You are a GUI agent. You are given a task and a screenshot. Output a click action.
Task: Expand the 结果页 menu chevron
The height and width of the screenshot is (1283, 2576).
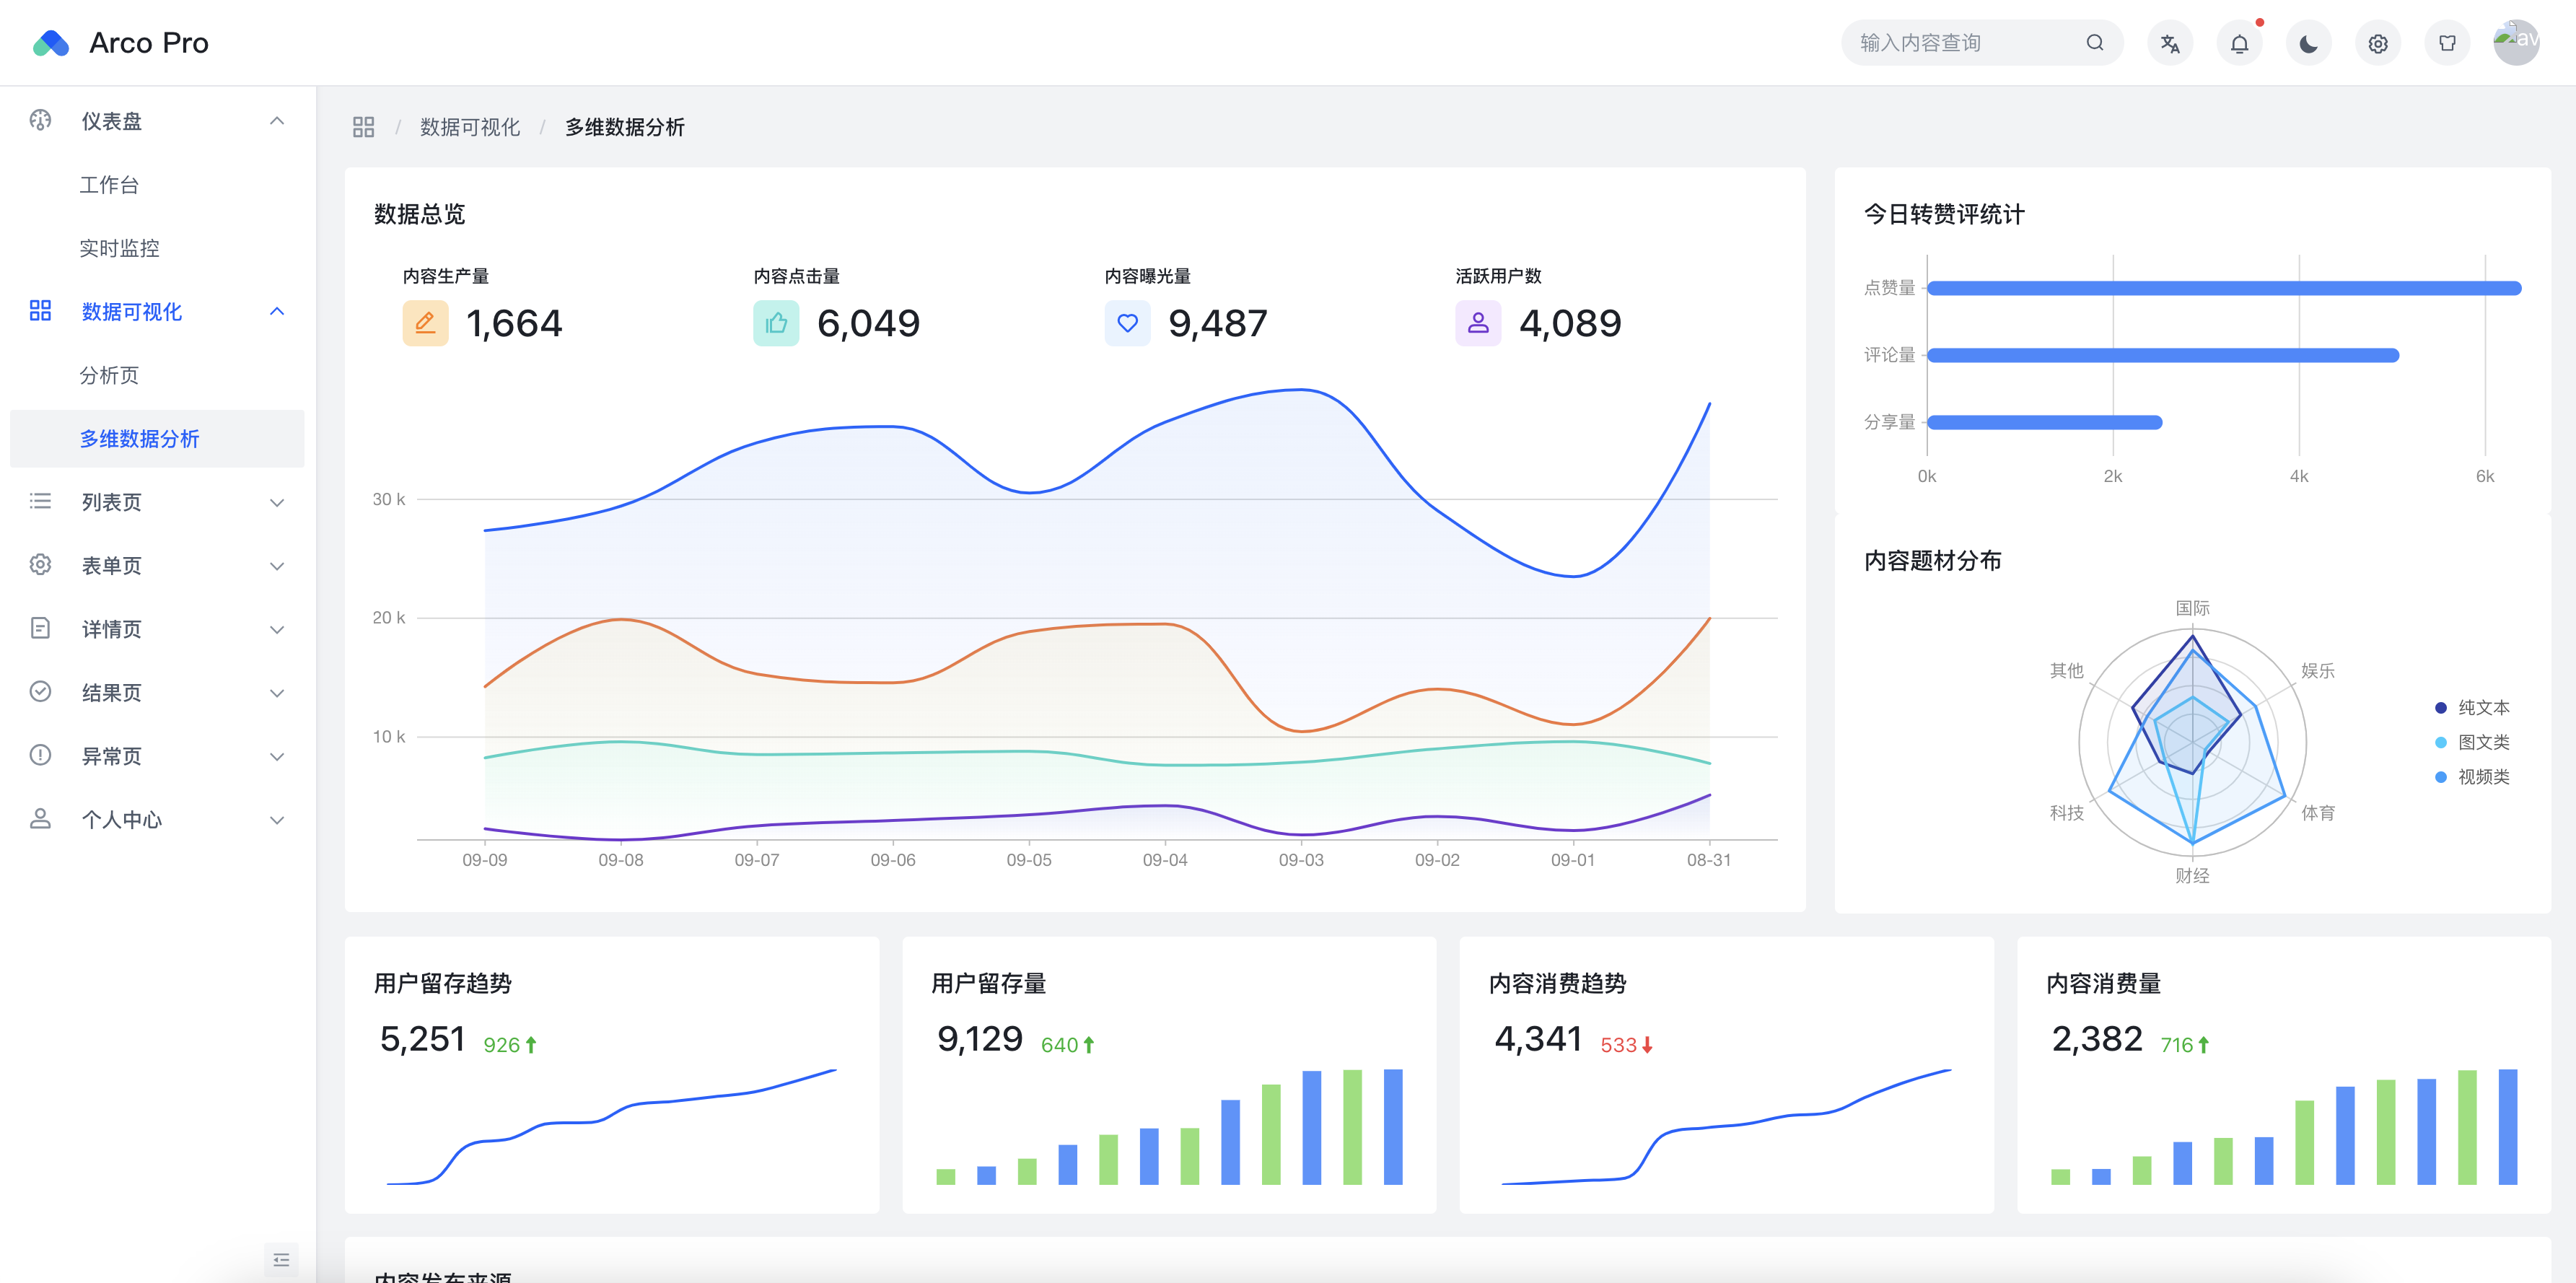pyautogui.click(x=277, y=693)
